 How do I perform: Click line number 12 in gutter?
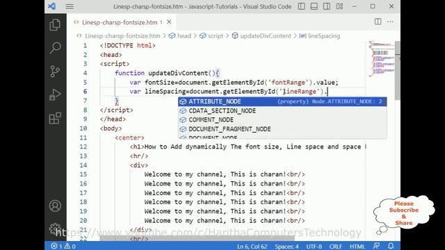point(83,147)
